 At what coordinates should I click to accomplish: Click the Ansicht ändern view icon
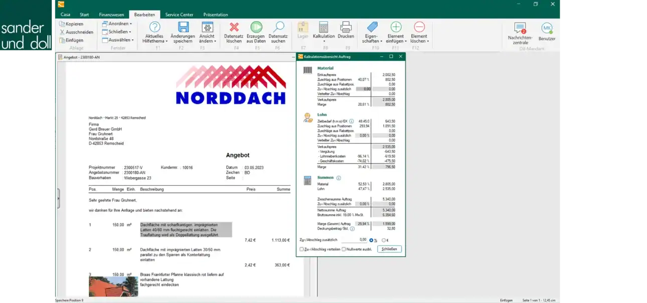coord(207,27)
